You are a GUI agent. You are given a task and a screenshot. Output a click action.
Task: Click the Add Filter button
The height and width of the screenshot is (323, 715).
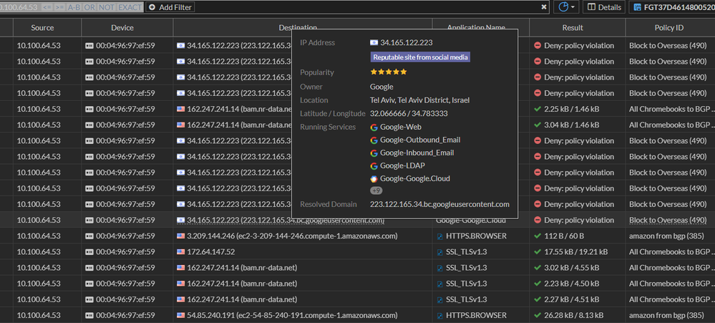click(170, 7)
